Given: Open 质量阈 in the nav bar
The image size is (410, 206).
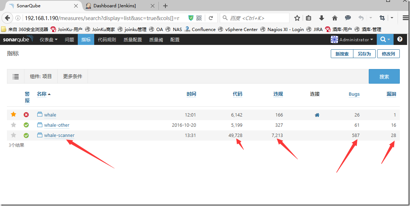Looking at the screenshot, I should (x=156, y=39).
